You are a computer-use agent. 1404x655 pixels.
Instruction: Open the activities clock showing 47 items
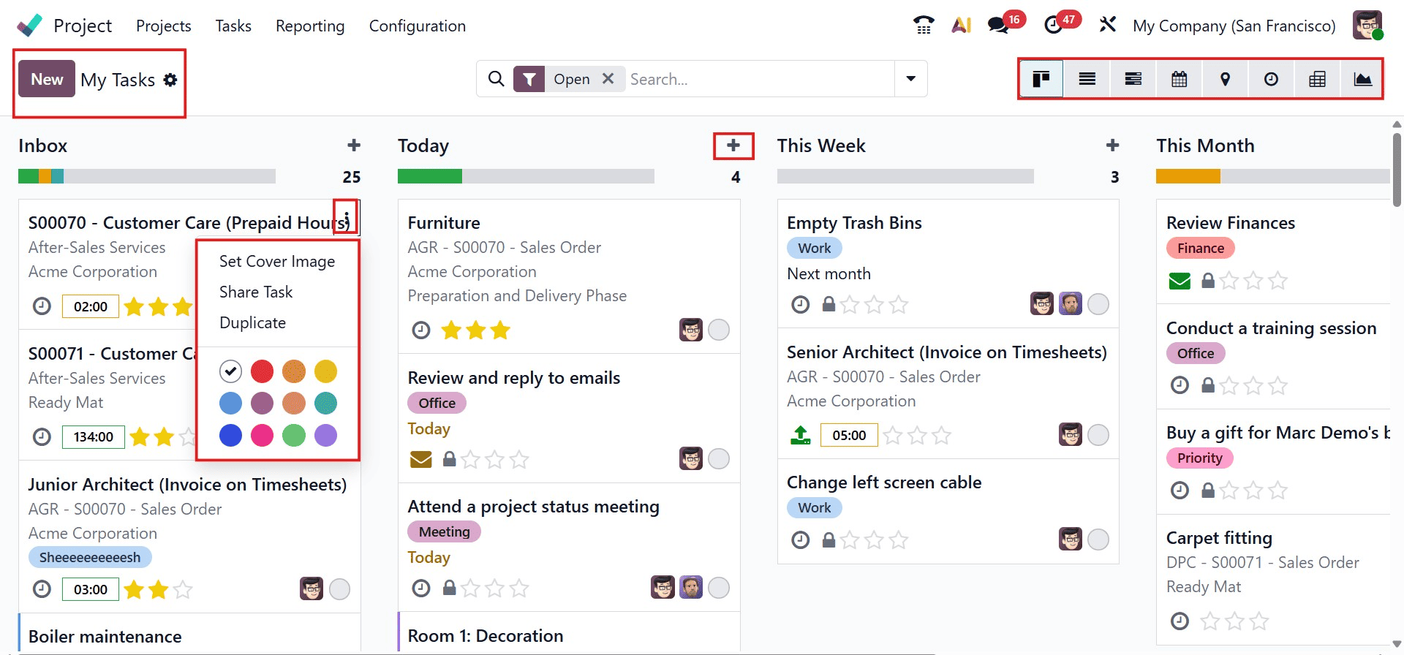click(1054, 24)
